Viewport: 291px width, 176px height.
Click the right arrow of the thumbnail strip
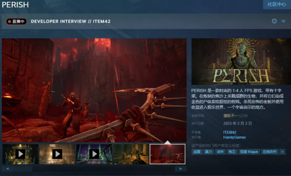(181, 169)
